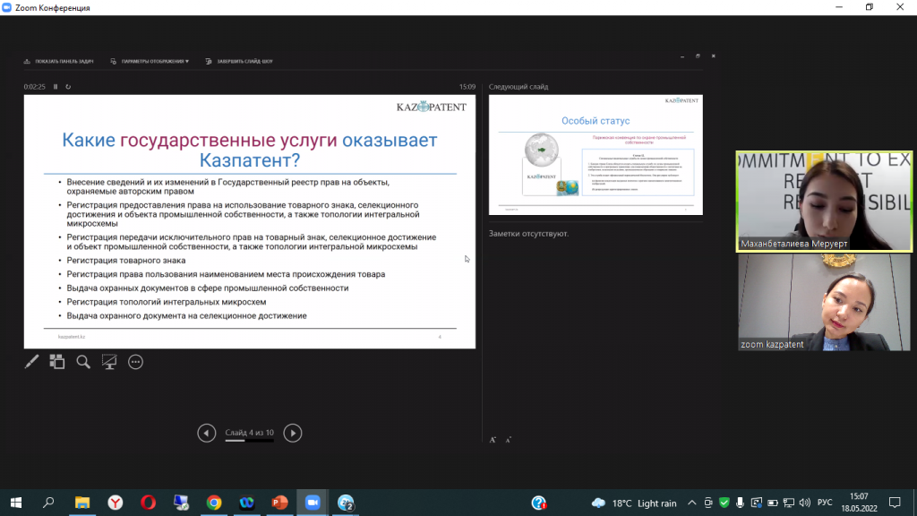Image resolution: width=917 pixels, height=516 pixels.
Task: Decrease the notes text size
Action: [x=509, y=440]
